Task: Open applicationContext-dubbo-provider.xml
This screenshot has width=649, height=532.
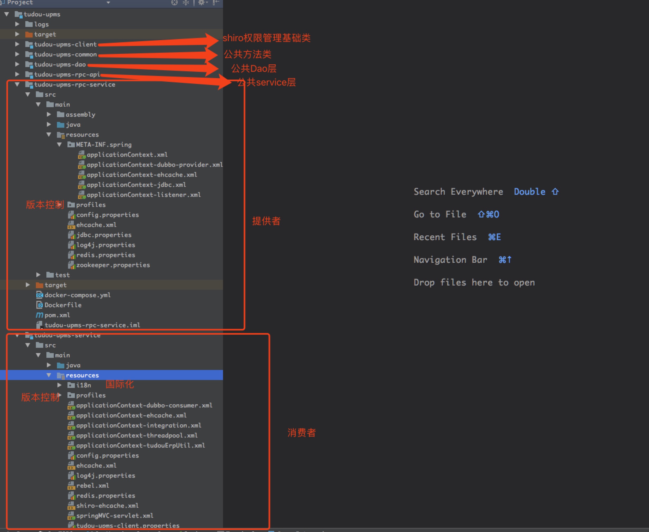Action: [x=154, y=165]
